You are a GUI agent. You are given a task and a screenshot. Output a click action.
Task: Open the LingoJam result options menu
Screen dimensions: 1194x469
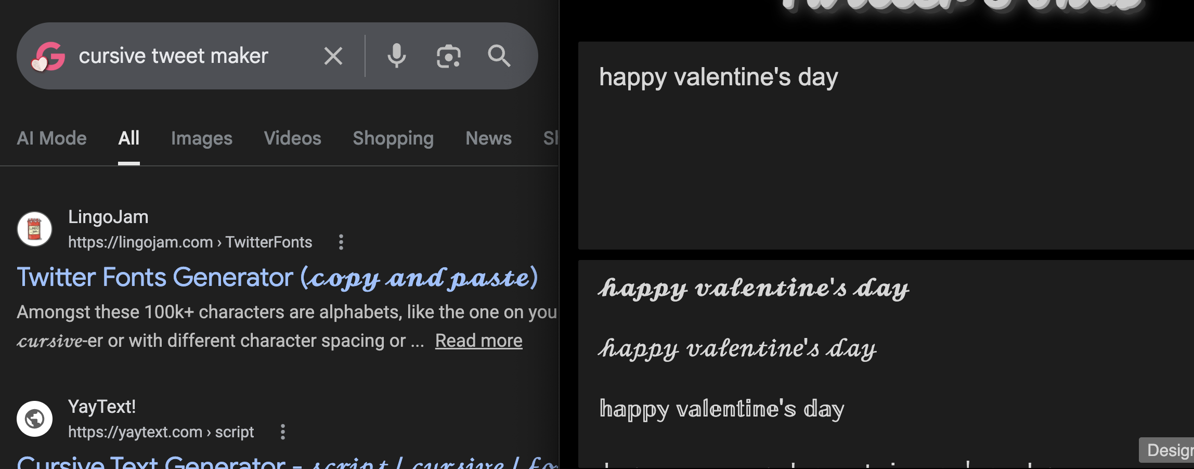tap(341, 242)
